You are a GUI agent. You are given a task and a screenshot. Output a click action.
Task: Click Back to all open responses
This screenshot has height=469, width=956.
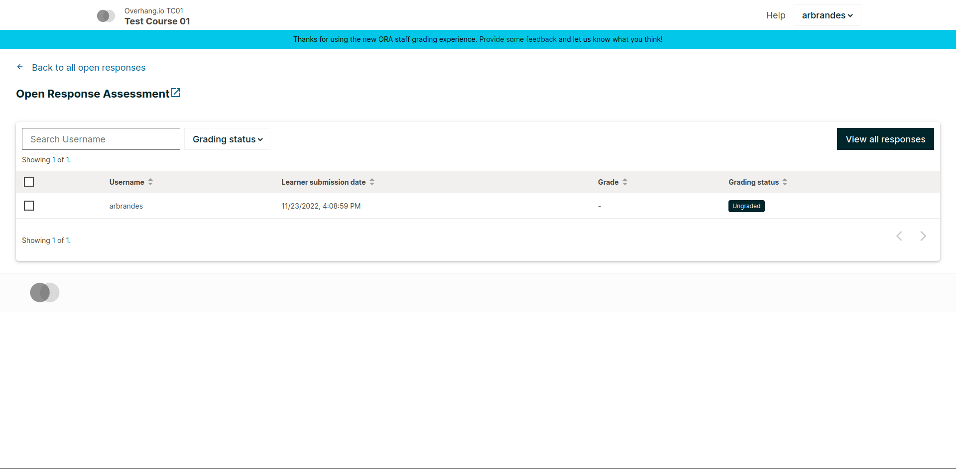(x=89, y=67)
